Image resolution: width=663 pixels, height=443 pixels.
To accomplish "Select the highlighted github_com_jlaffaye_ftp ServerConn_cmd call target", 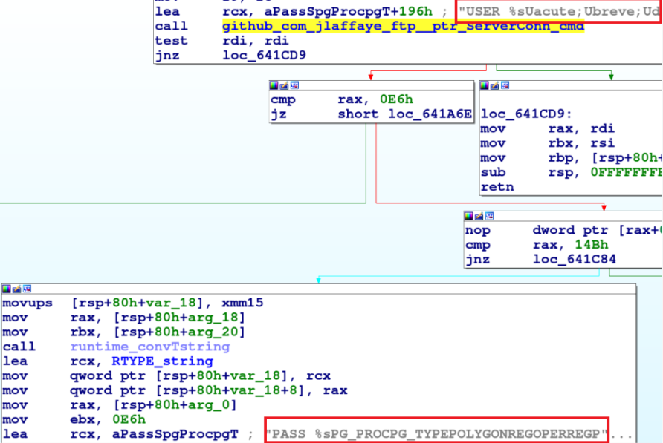I will click(403, 26).
